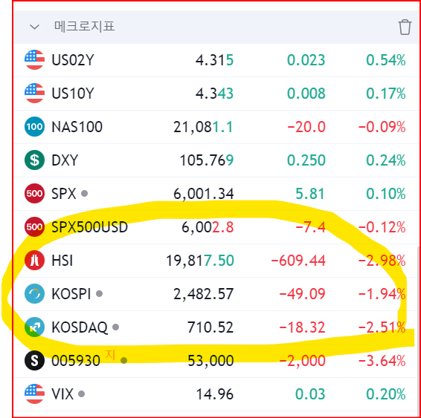Viewport: 421px width, 418px height.
Task: Click the DXY dollar sign icon
Action: pyautogui.click(x=34, y=160)
